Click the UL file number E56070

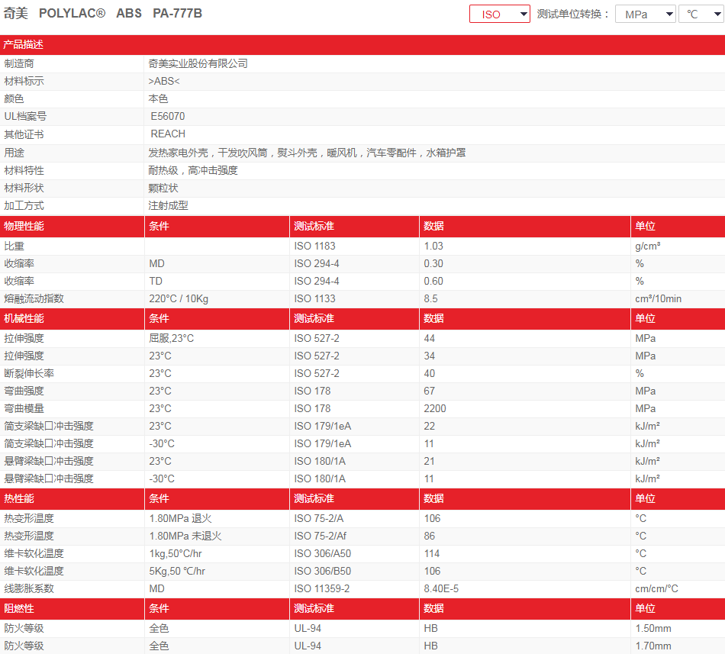click(x=167, y=116)
